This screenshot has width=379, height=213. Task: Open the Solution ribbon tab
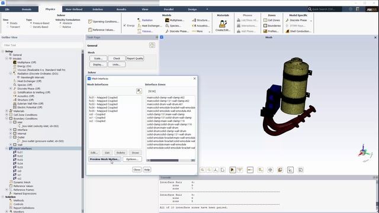point(98,9)
